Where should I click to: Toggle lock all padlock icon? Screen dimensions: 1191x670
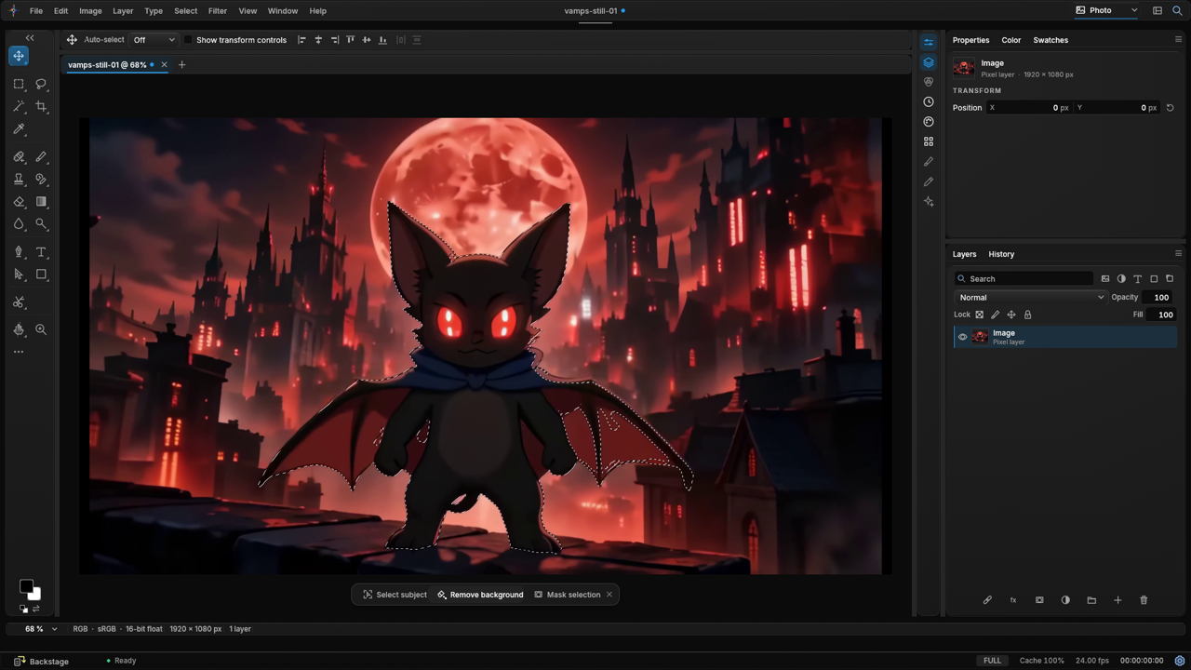(1027, 315)
